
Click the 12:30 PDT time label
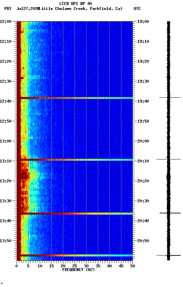click(6, 81)
